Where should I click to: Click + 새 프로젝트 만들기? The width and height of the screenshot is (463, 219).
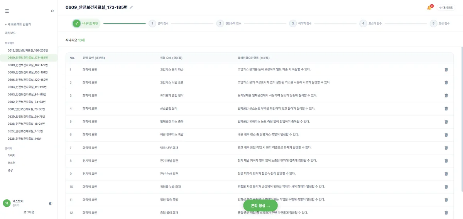pyautogui.click(x=18, y=24)
